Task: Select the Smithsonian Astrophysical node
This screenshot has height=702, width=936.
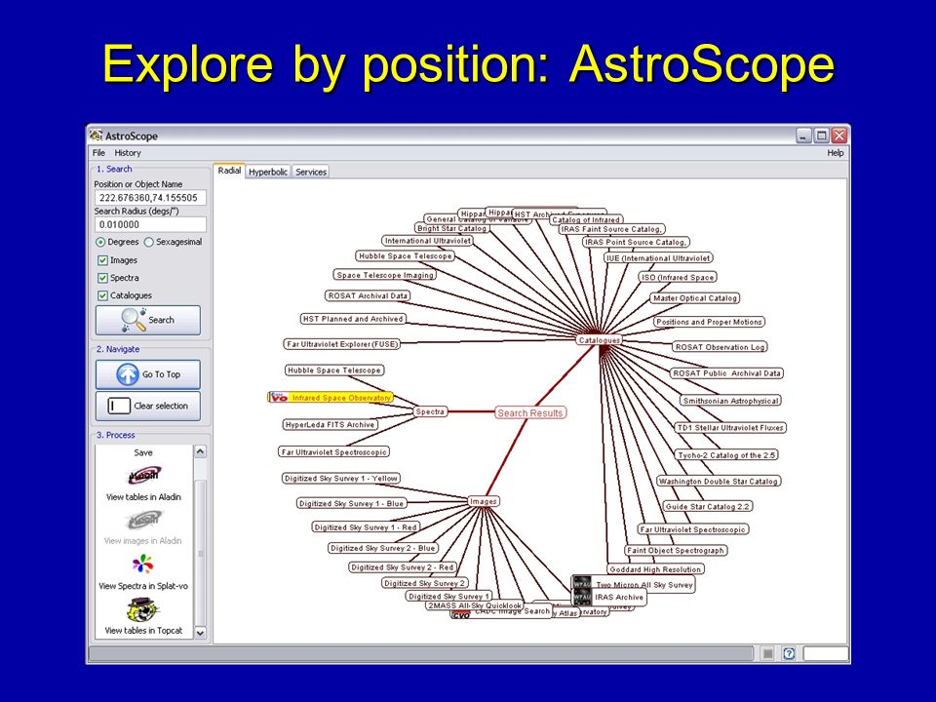Action: [730, 401]
